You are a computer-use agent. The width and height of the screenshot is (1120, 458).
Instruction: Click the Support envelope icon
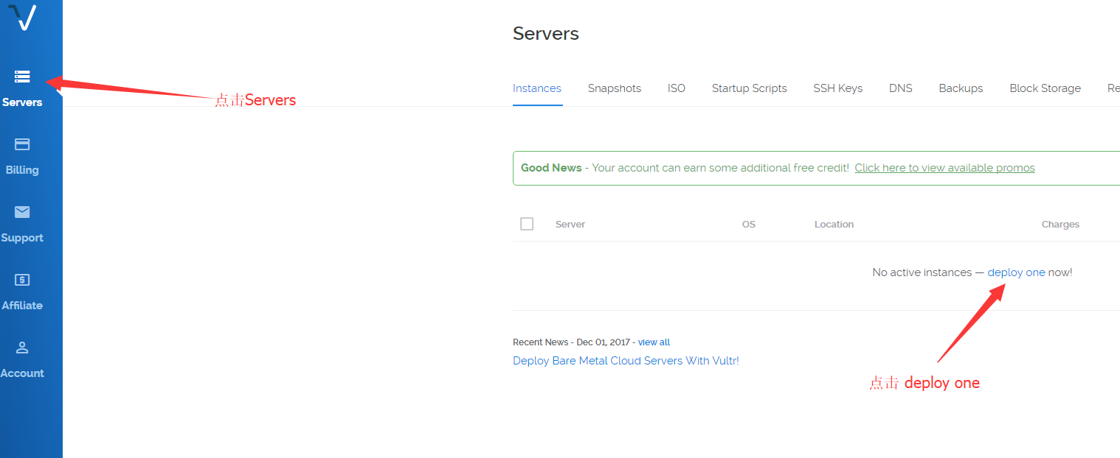point(21,213)
